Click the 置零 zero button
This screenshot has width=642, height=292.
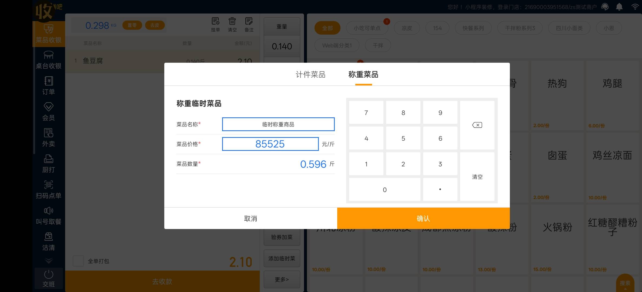[132, 25]
